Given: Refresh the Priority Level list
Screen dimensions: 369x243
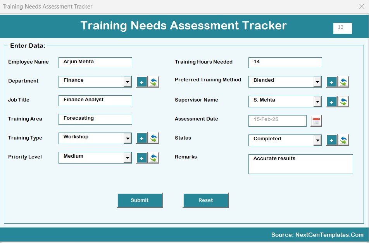Looking at the screenshot, I should pyautogui.click(x=153, y=158).
